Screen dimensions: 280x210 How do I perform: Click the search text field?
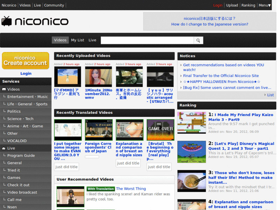[147, 40]
